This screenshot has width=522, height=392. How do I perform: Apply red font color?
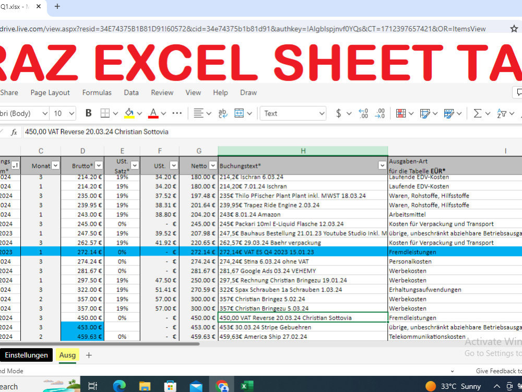point(153,113)
